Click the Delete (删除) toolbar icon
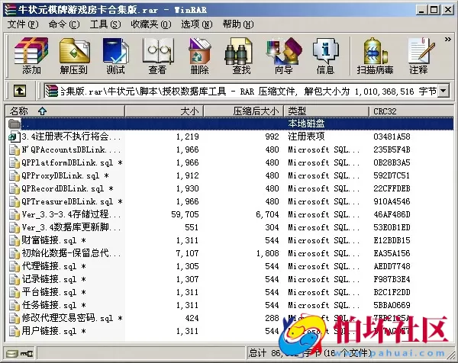Viewport: 458px width, 363px height. [x=199, y=56]
